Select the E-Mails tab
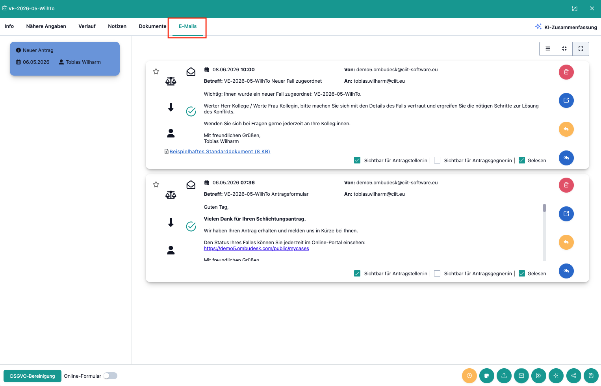This screenshot has width=601, height=386. tap(187, 26)
